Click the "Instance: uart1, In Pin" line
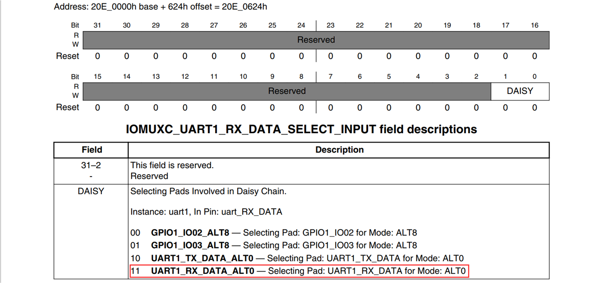Image resolution: width=601 pixels, height=283 pixels. coord(206,212)
